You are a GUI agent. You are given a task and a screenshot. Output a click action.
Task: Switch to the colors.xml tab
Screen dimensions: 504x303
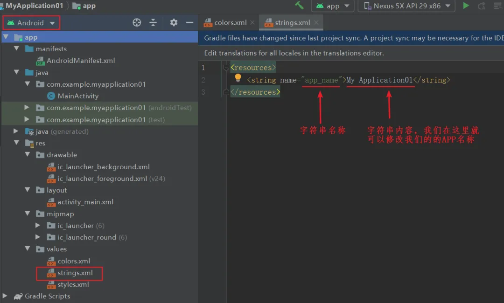[x=230, y=22]
